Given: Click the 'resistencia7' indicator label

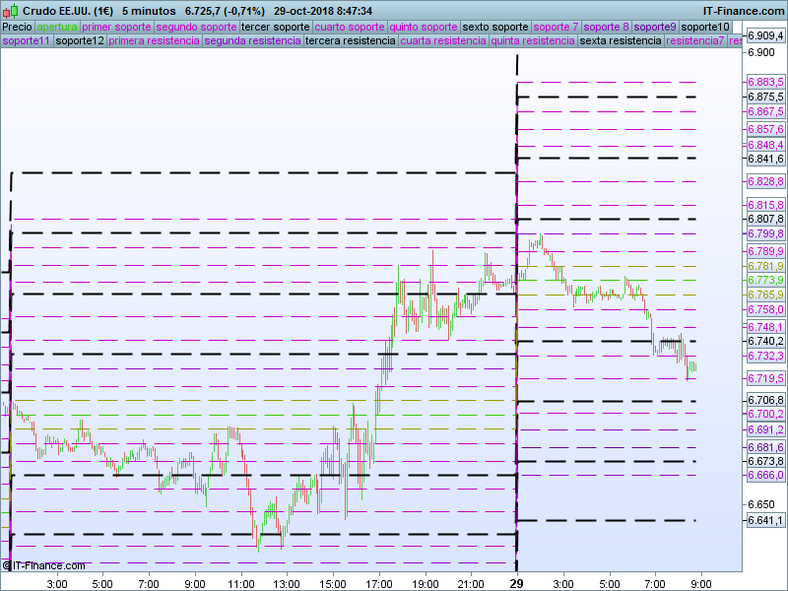Looking at the screenshot, I should click(694, 41).
